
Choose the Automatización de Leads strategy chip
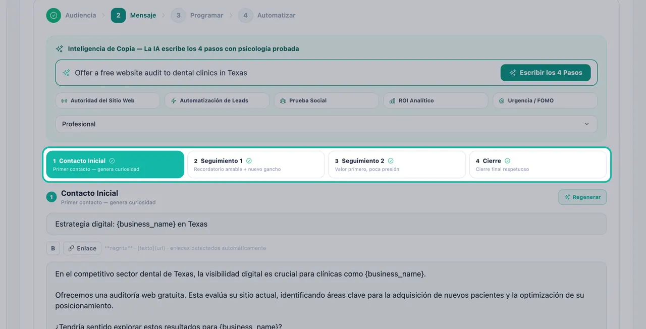(x=217, y=100)
